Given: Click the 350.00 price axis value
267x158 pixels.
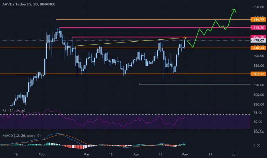Looking at the screenshot, I should pyautogui.click(x=258, y=65).
